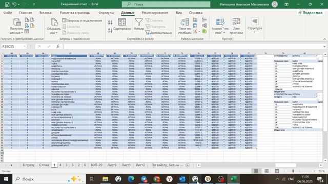Select sheet tab В презу

coord(29,165)
